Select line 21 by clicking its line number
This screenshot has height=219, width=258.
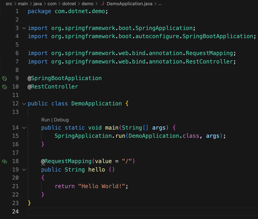(x=15, y=186)
